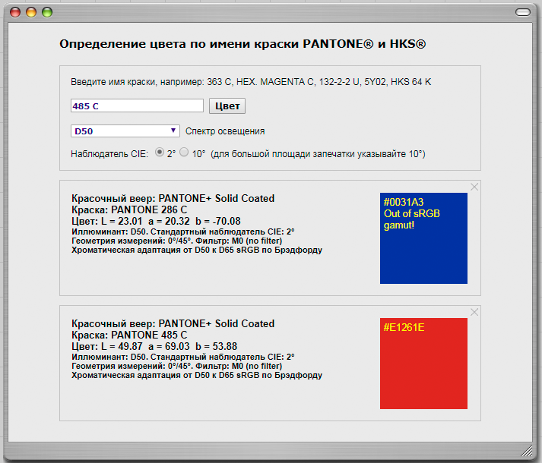Click the Lab values 'L = 49.87 a = 69.03 b = 53.88'
542x463 pixels.
[169, 346]
